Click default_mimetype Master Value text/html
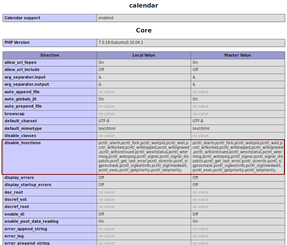 (201, 129)
